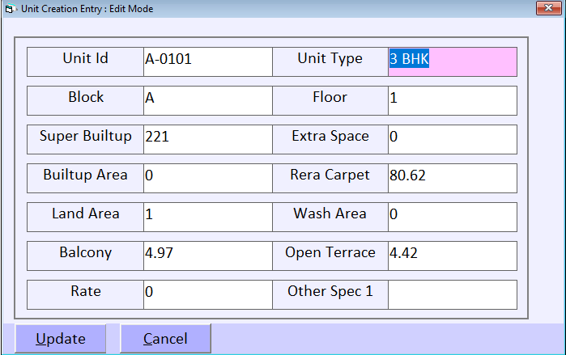This screenshot has height=355, width=566.
Task: Click the Balcony field showing 4.97
Action: tap(208, 256)
